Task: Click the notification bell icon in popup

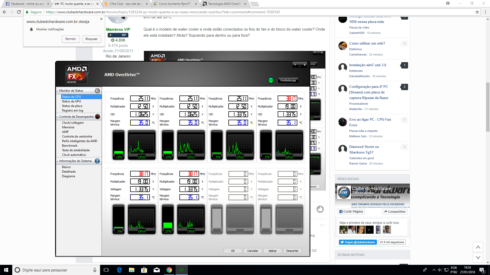Action: (31, 29)
